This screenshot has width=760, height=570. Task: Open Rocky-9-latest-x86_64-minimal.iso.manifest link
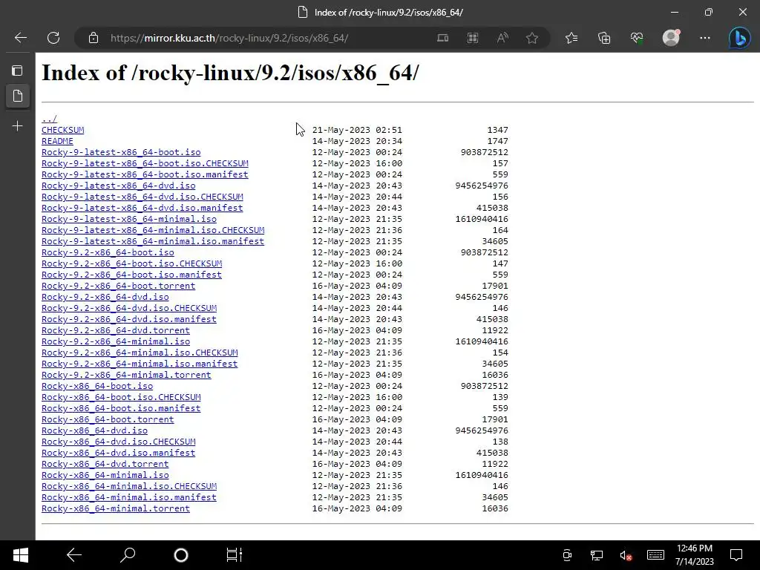153,241
